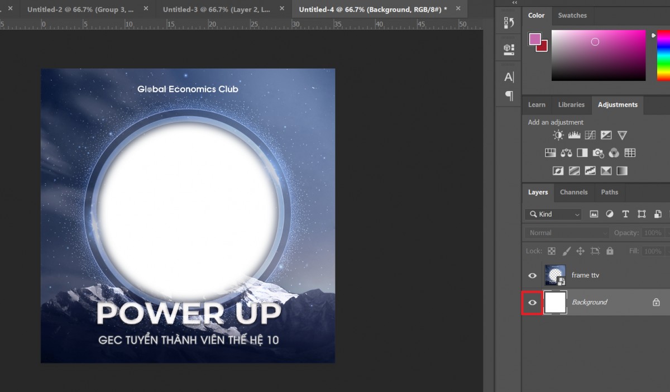Add a Curves adjustment
This screenshot has height=392, width=670.
click(x=590, y=135)
